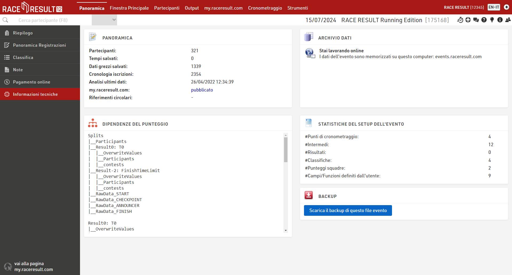Select Classifica in the sidebar

pyautogui.click(x=40, y=57)
